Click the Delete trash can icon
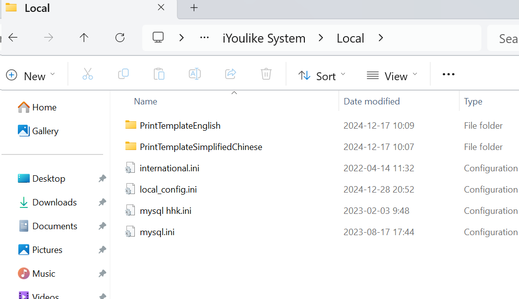Screen dimensions: 519x299 (x=266, y=75)
